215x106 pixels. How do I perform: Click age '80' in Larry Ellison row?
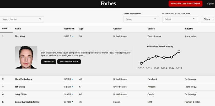click(80, 94)
